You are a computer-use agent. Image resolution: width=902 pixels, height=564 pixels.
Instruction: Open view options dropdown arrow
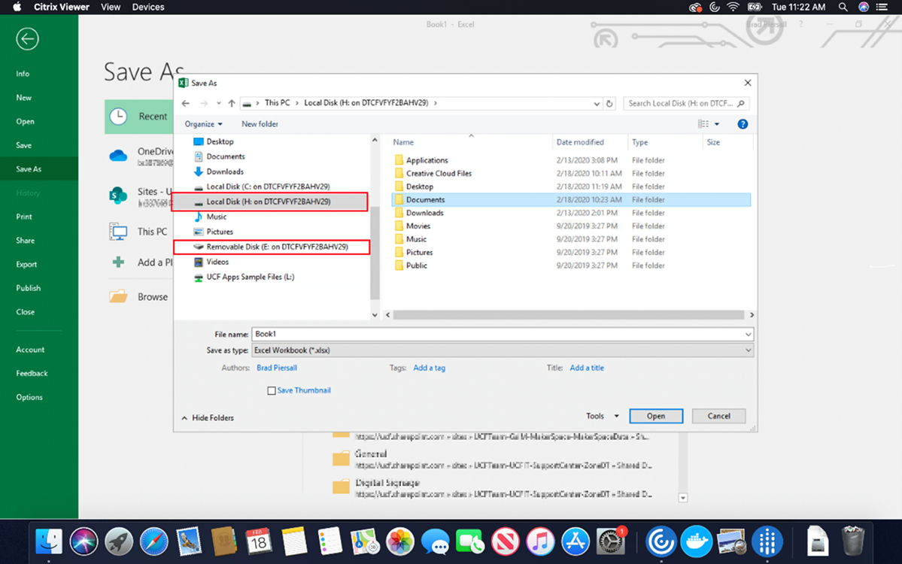(717, 124)
